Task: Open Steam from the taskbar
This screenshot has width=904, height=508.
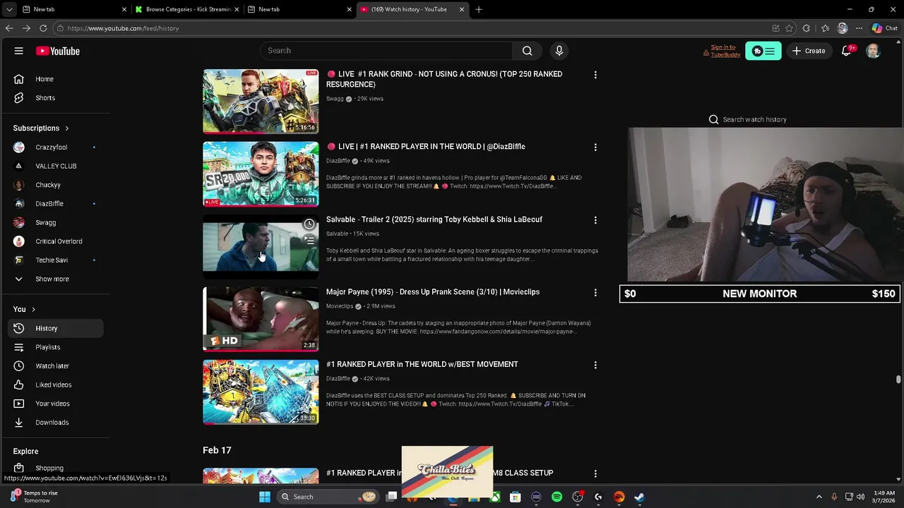Action: tap(639, 497)
